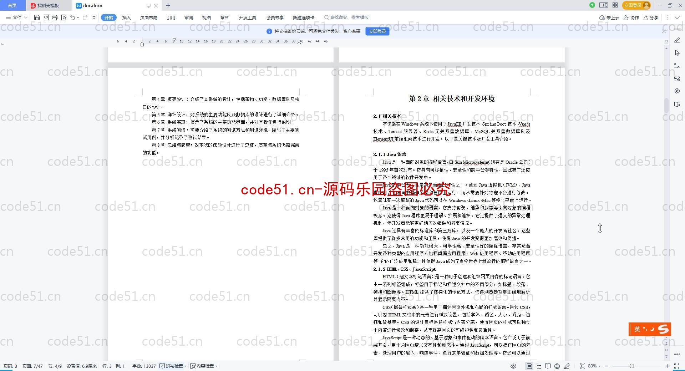
Task: Open the 80% zoom level dropdown
Action: tap(594, 366)
